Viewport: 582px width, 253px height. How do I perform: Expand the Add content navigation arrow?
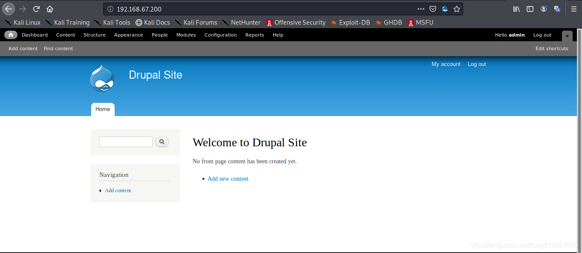tap(101, 190)
